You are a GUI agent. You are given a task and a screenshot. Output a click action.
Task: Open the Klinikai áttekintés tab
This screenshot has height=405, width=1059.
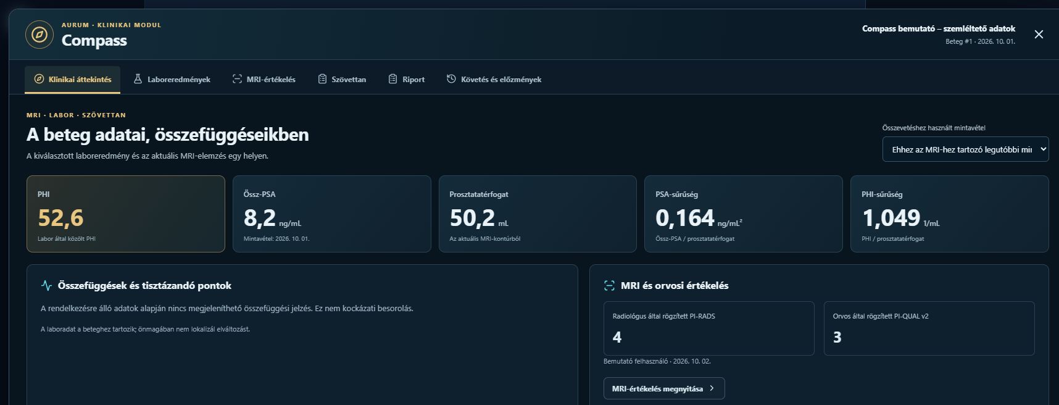coord(73,80)
